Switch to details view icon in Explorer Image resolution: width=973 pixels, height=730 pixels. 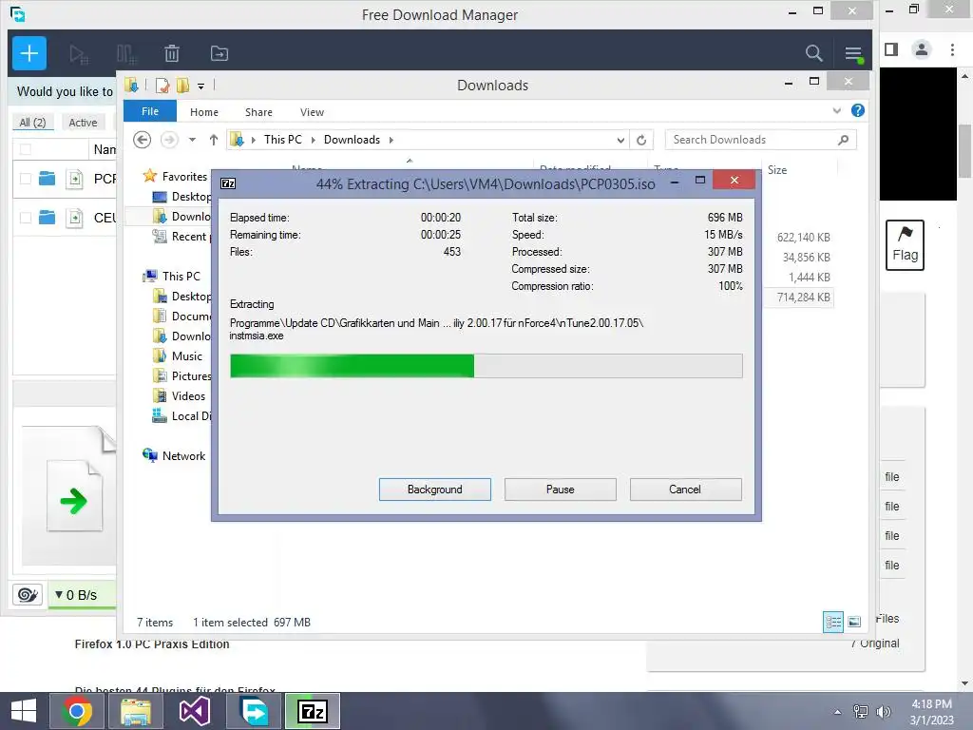(x=832, y=622)
